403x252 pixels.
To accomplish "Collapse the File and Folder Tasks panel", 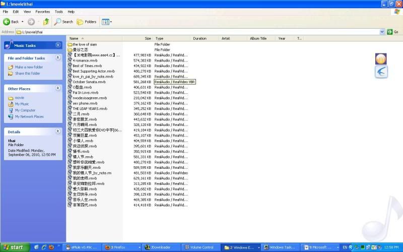I will 57,58.
